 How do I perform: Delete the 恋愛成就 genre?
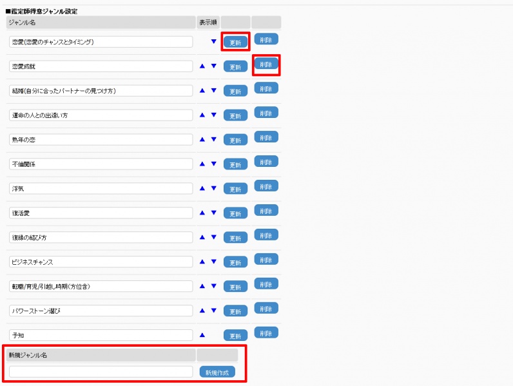pyautogui.click(x=266, y=63)
